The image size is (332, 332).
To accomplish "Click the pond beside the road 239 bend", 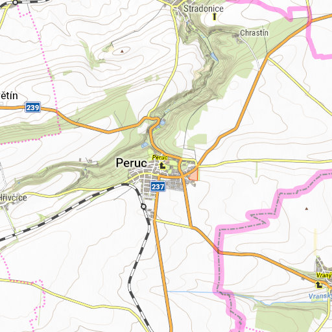I will 162,123.
